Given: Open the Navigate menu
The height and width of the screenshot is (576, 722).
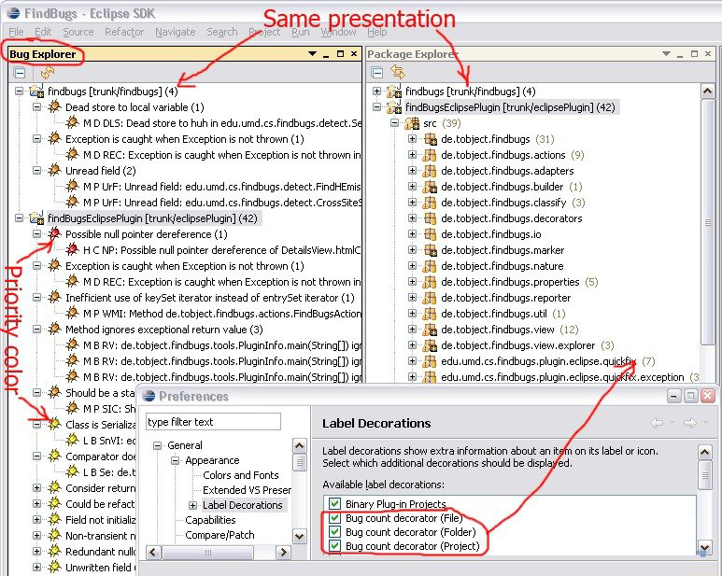Looking at the screenshot, I should 176,32.
